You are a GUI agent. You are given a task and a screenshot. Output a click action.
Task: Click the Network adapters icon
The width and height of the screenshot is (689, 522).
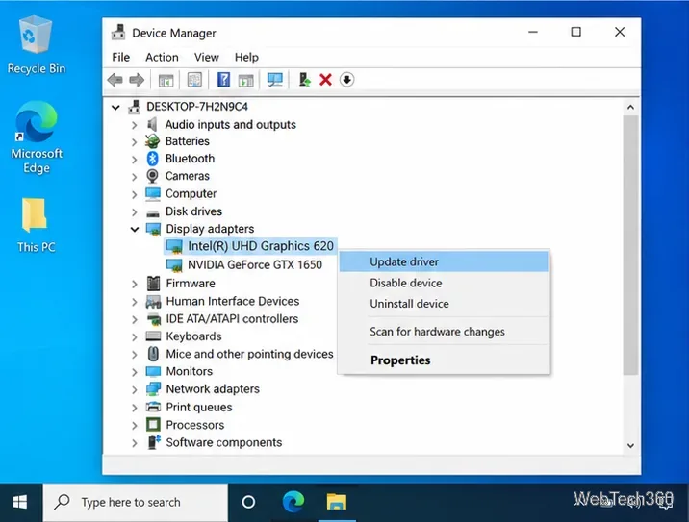tap(153, 389)
